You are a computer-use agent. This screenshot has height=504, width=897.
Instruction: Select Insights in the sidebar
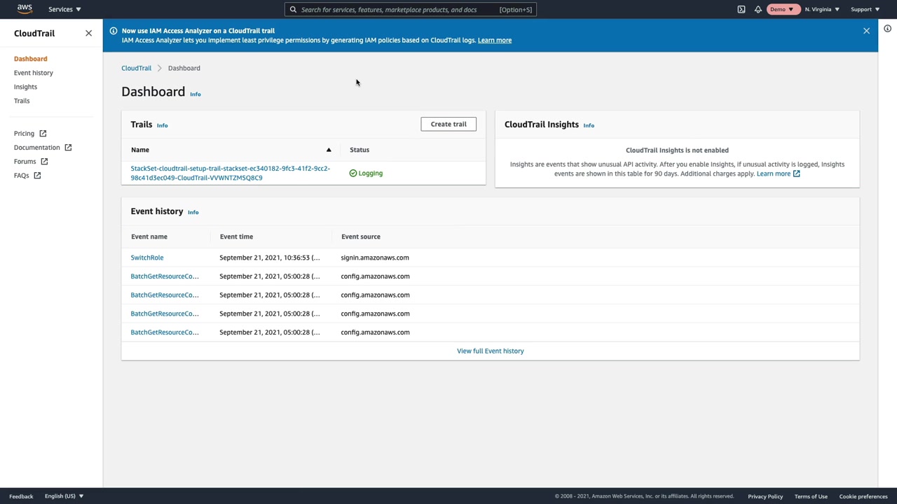tap(25, 87)
